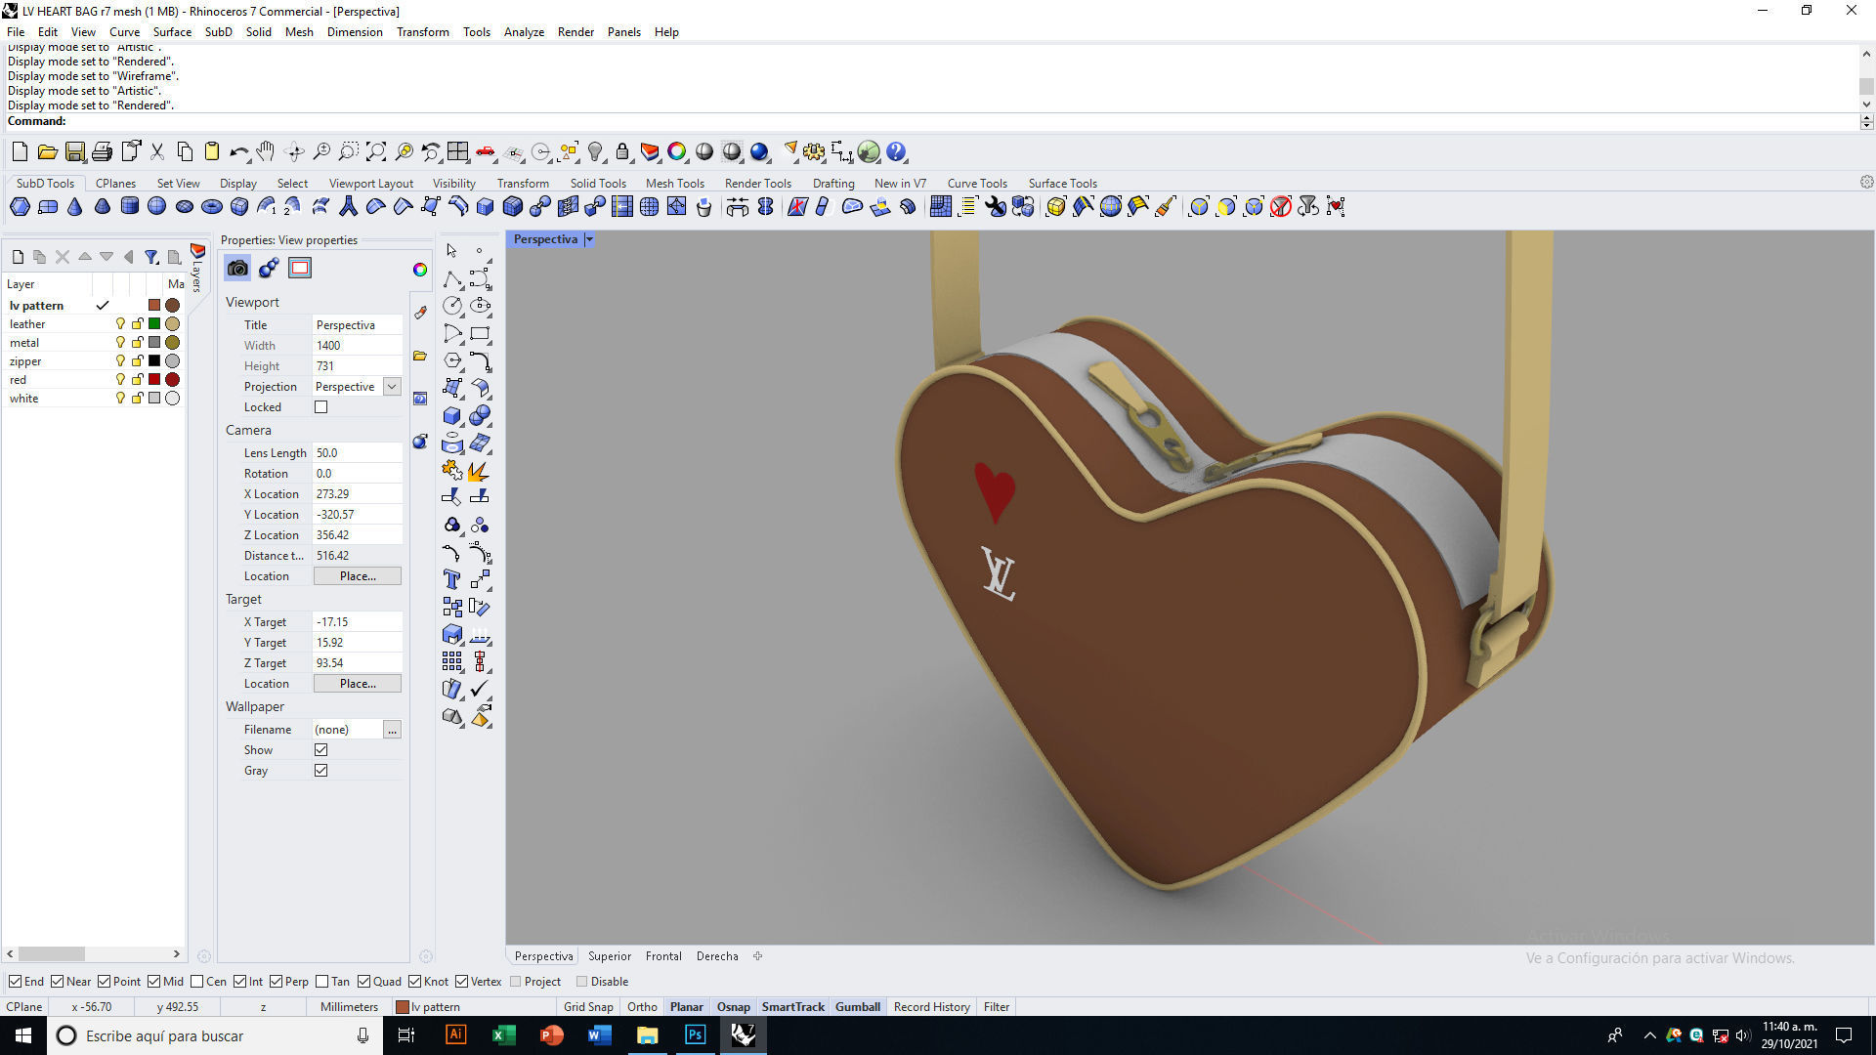Image resolution: width=1876 pixels, height=1055 pixels.
Task: Switch to the Superior viewport tab
Action: [x=610, y=956]
